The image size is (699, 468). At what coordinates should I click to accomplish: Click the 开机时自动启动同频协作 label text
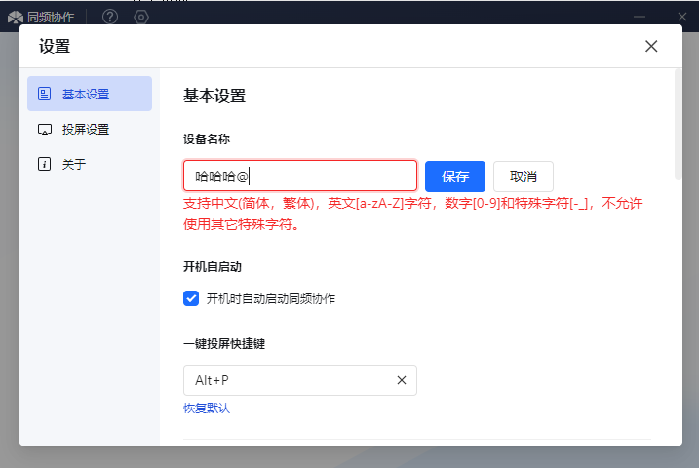coord(270,298)
